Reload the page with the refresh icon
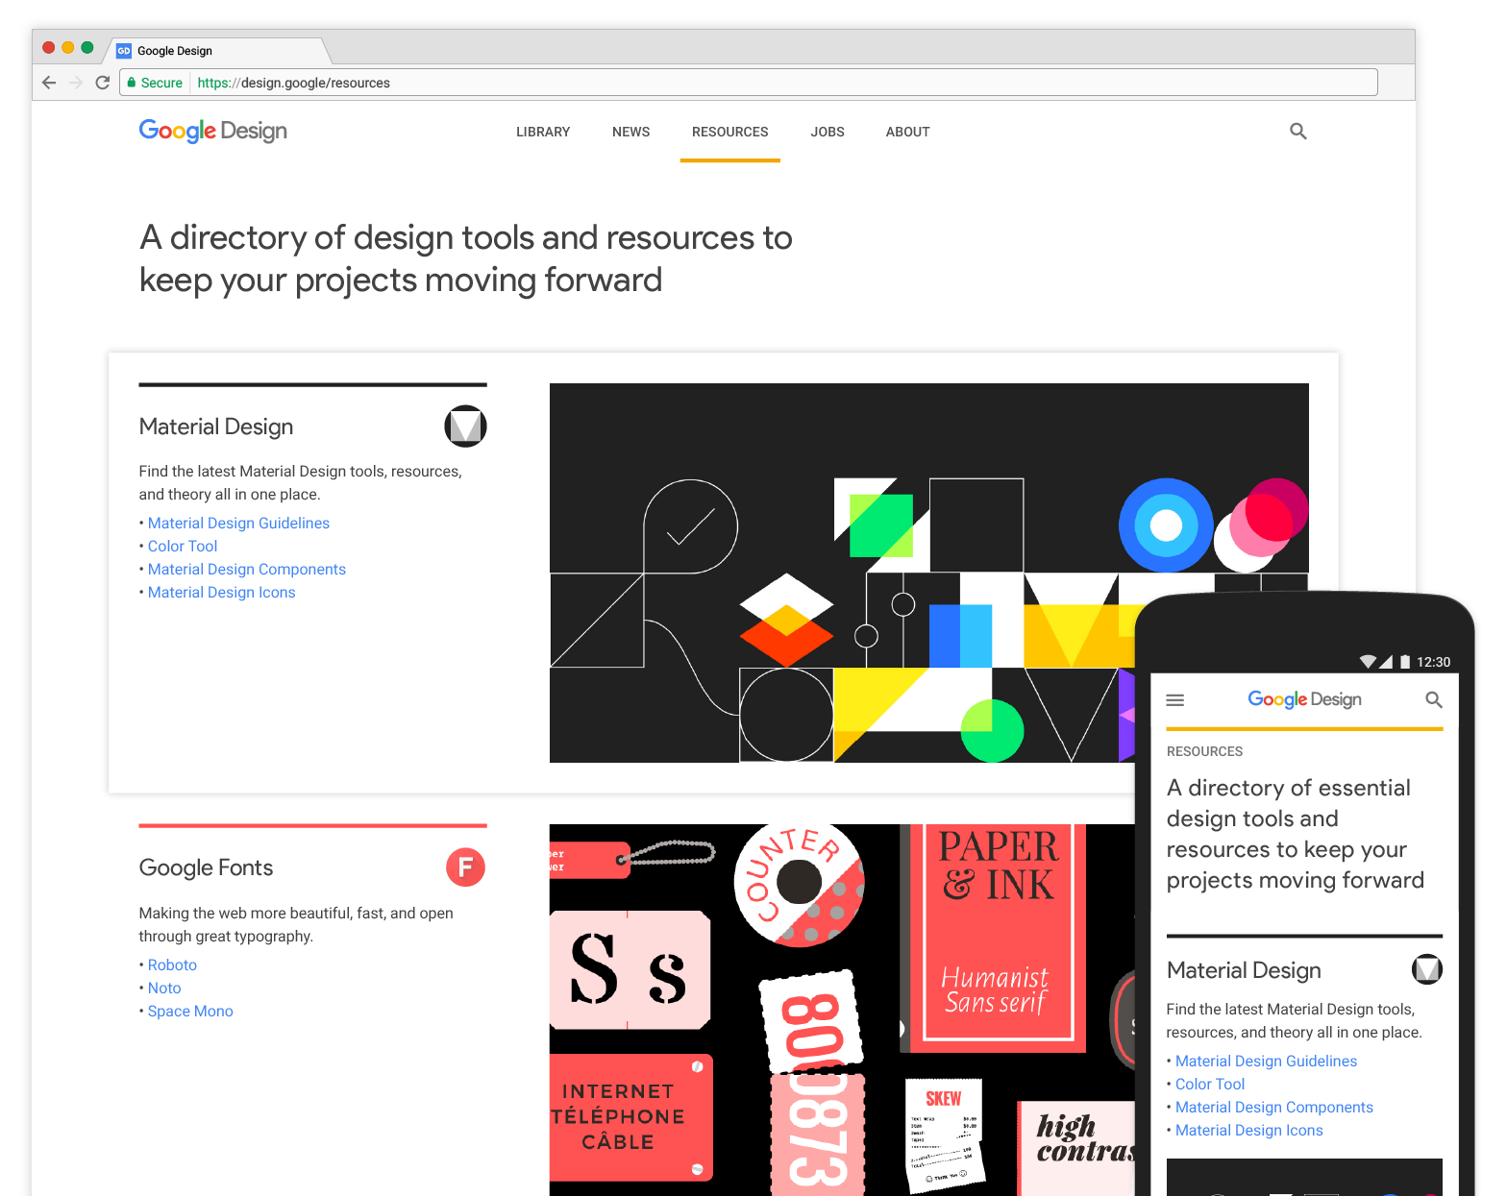This screenshot has width=1507, height=1196. click(103, 83)
